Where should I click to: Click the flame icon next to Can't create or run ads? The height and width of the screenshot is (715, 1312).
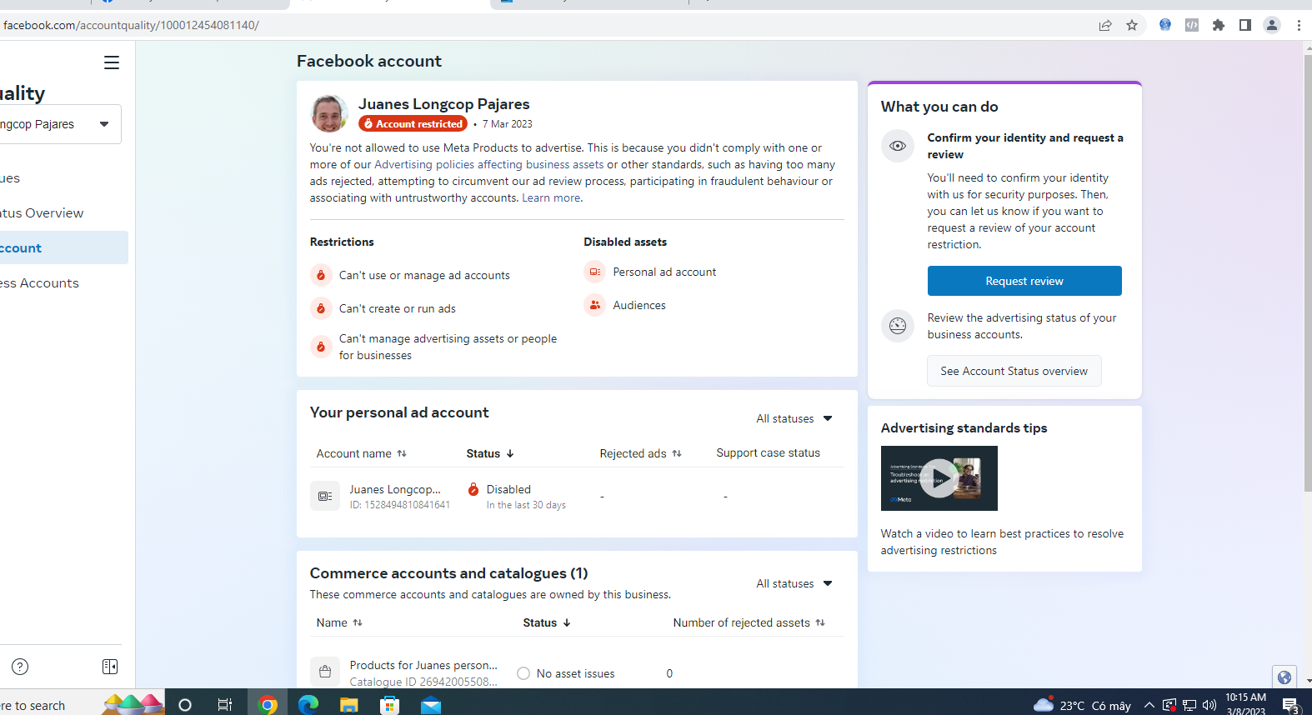321,308
